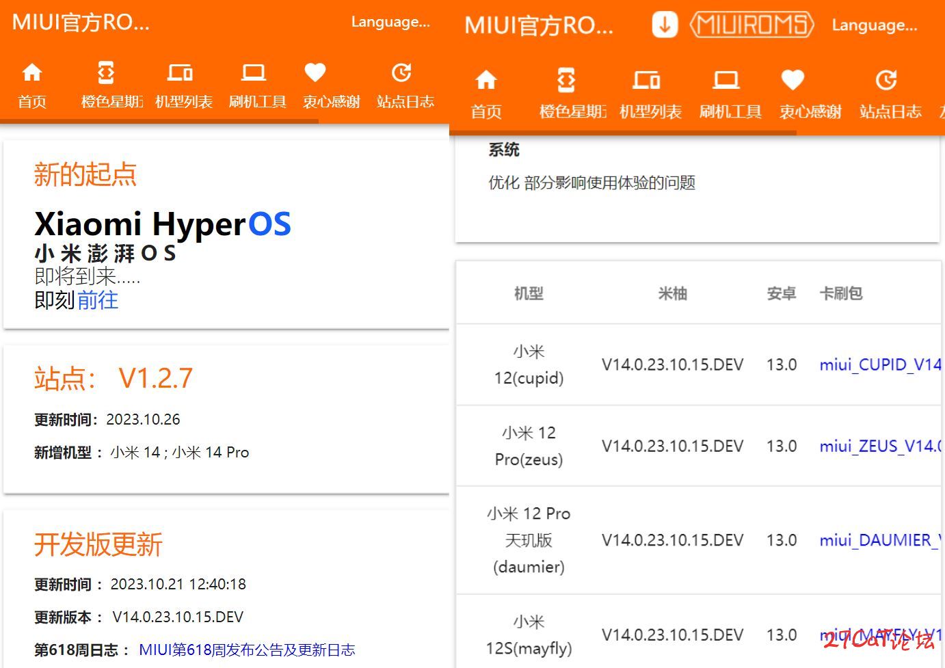Open the 首页 tab in left panel
Screen dimensions: 945x668
click(32, 102)
